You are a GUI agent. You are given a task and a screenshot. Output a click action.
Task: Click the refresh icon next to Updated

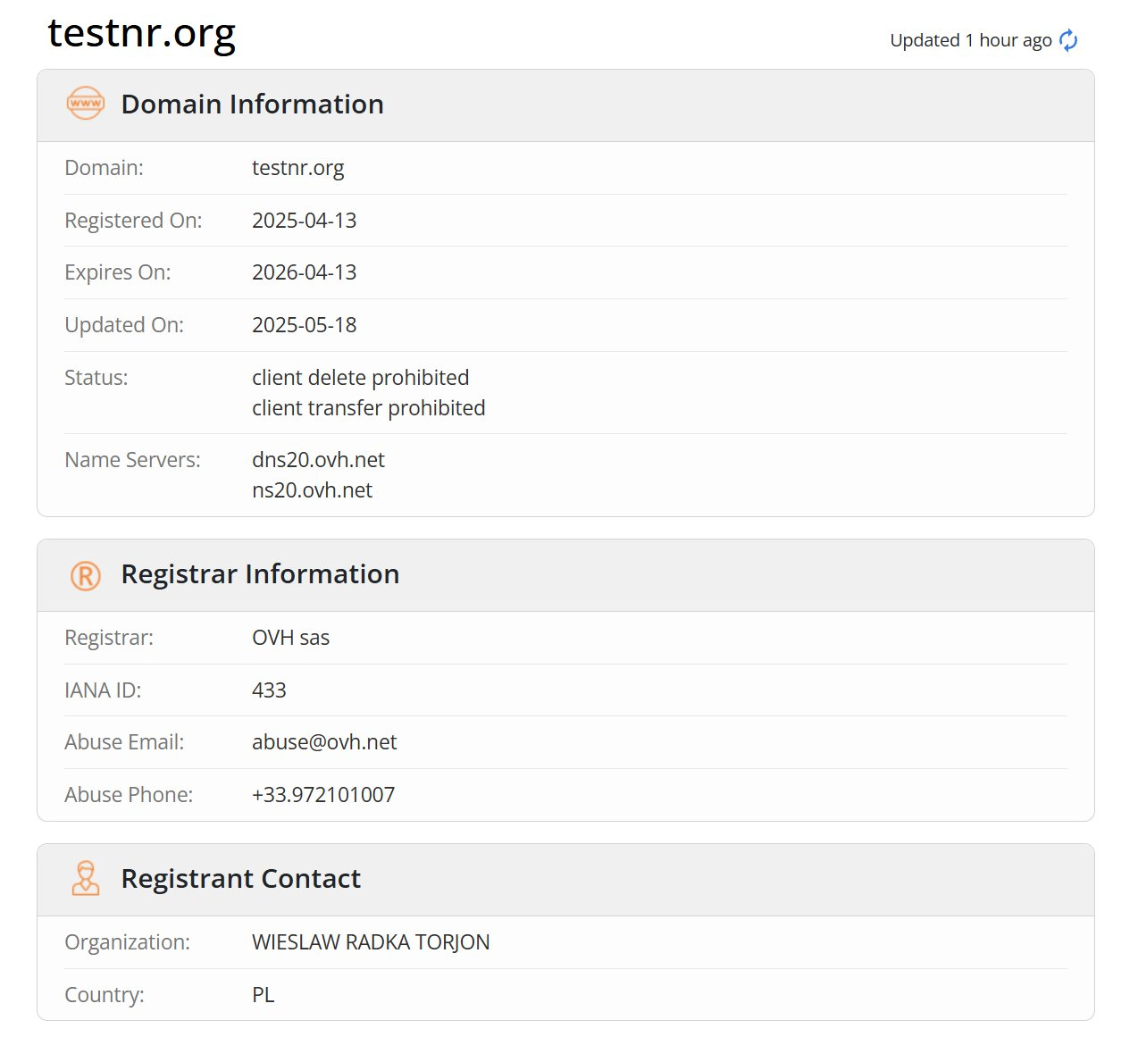[1068, 40]
